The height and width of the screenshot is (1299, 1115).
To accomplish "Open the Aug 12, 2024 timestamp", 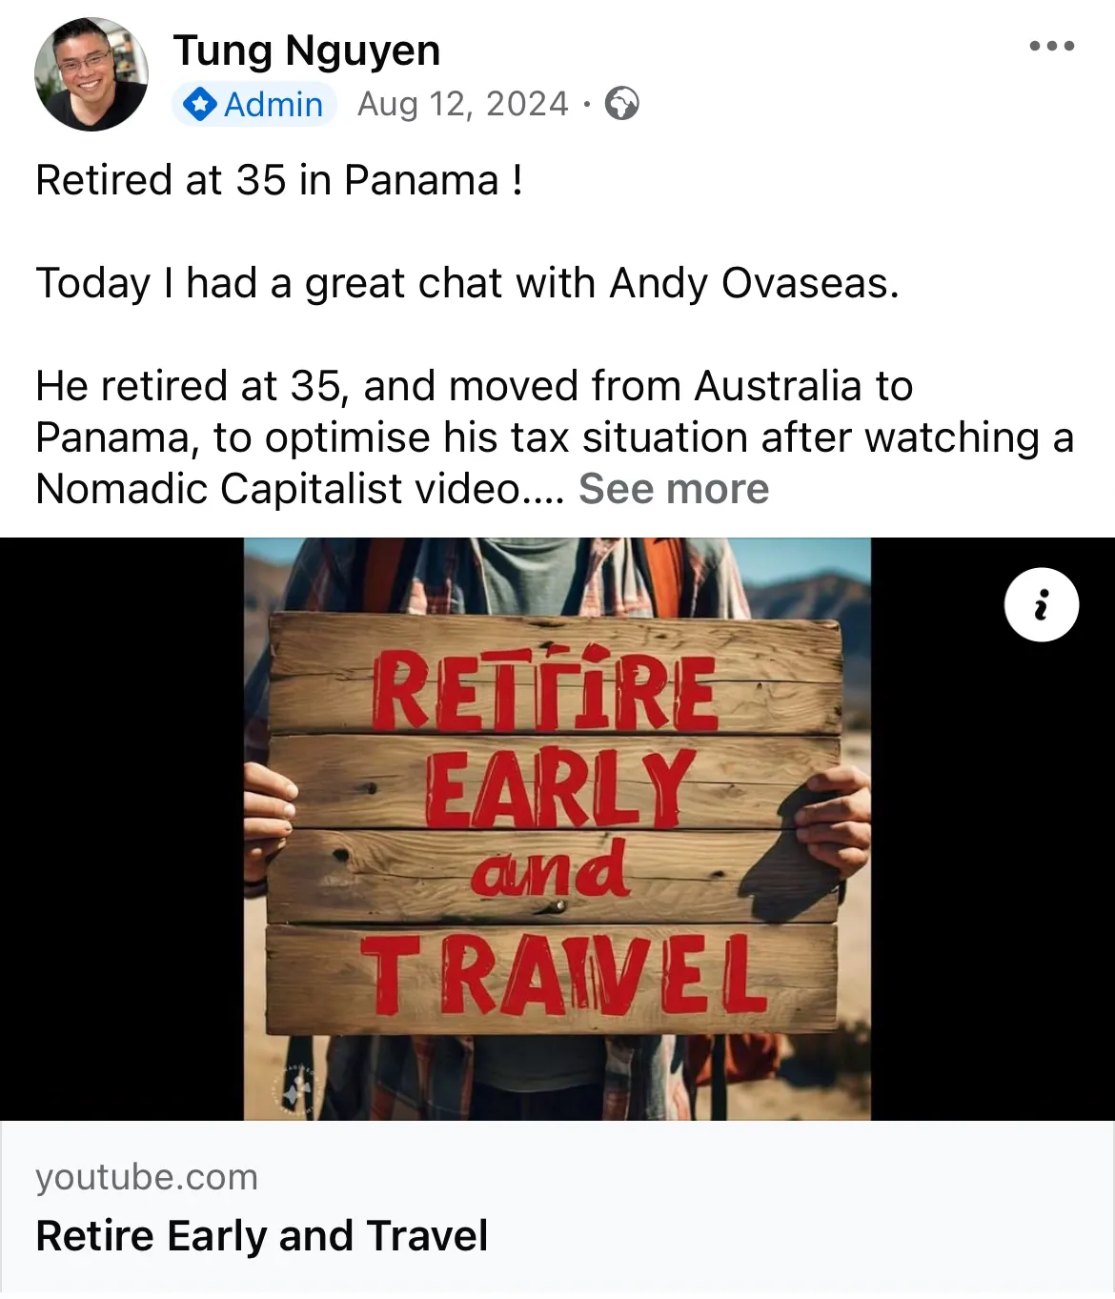I will [x=462, y=104].
